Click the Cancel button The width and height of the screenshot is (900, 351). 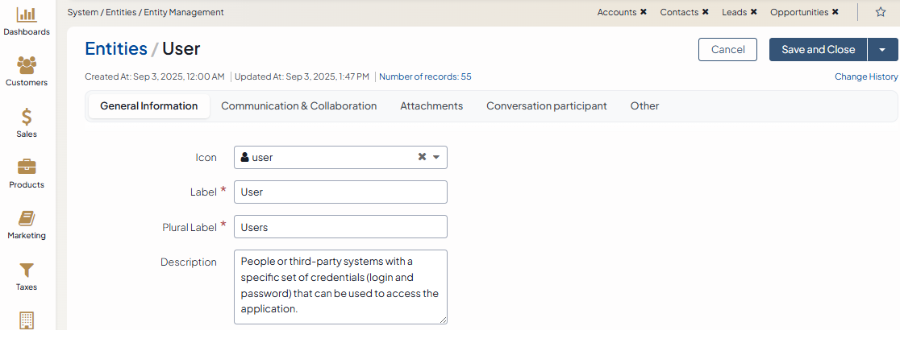[x=727, y=50]
